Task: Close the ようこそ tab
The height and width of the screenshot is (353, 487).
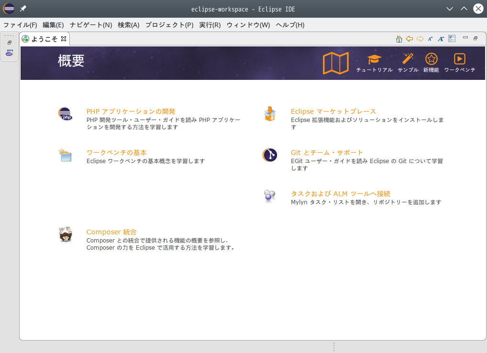Action: click(x=64, y=39)
